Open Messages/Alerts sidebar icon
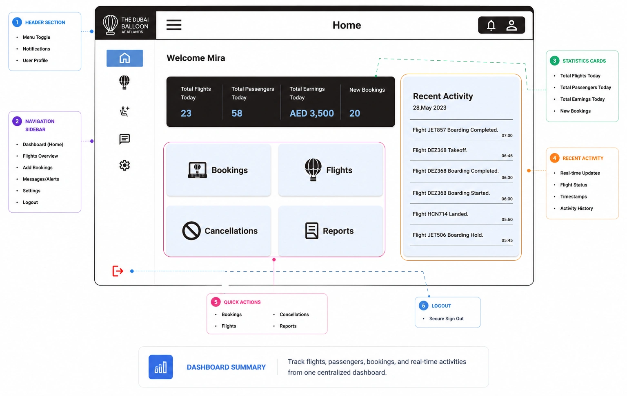 click(125, 139)
